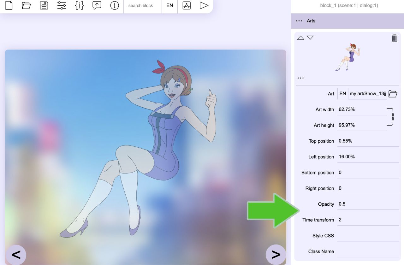Open settings sliders icon in toolbar
Image resolution: width=404 pixels, height=265 pixels.
point(62,5)
